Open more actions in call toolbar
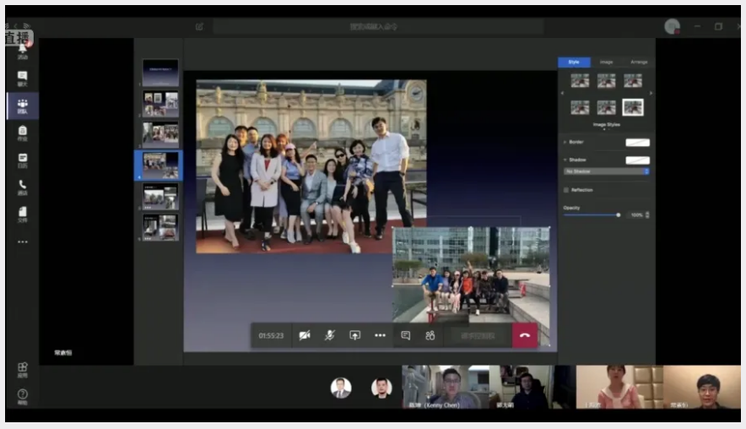Screen dimensions: 746x429 click(380, 335)
